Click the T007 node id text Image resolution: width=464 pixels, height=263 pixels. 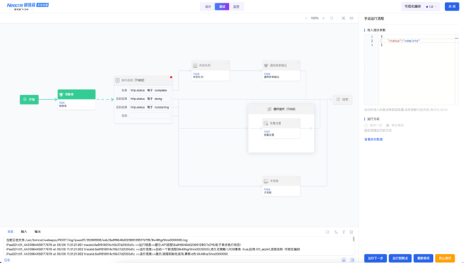pos(267,132)
